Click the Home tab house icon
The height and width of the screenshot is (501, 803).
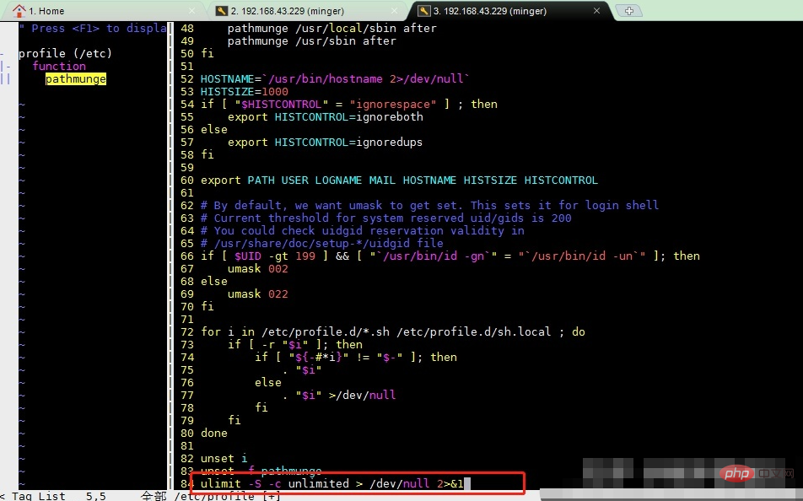click(x=19, y=11)
